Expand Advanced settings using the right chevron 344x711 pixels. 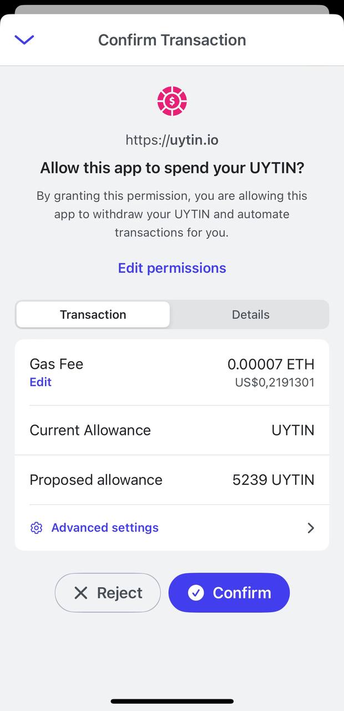(311, 528)
